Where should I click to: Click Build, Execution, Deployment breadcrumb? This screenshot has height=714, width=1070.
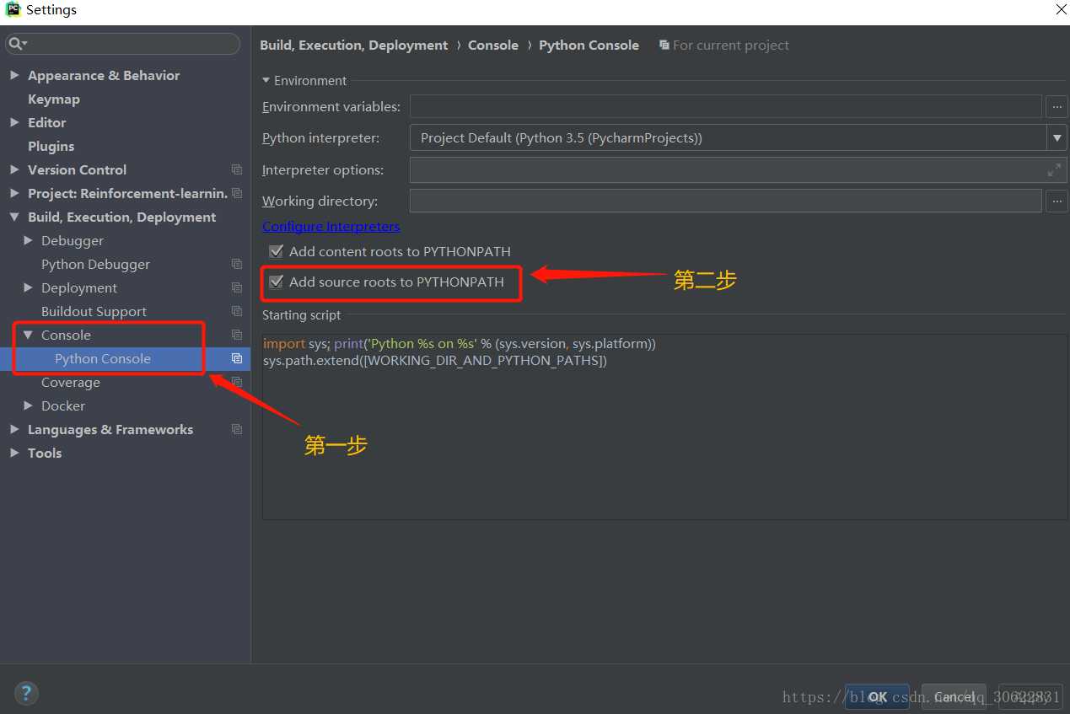(x=354, y=45)
